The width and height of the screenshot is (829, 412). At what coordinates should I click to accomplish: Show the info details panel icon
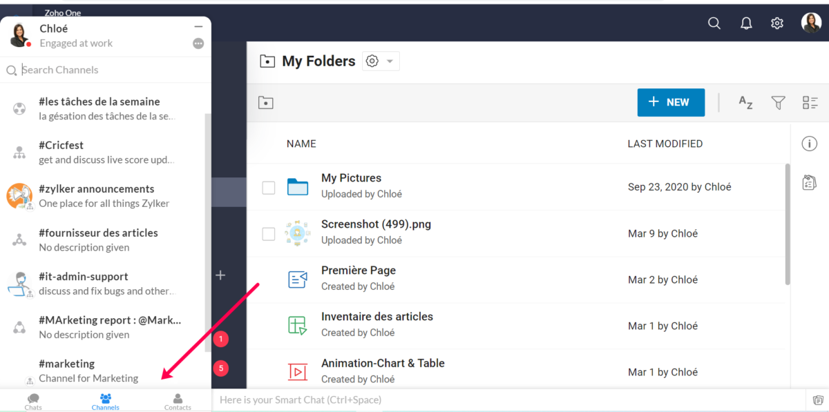click(810, 144)
